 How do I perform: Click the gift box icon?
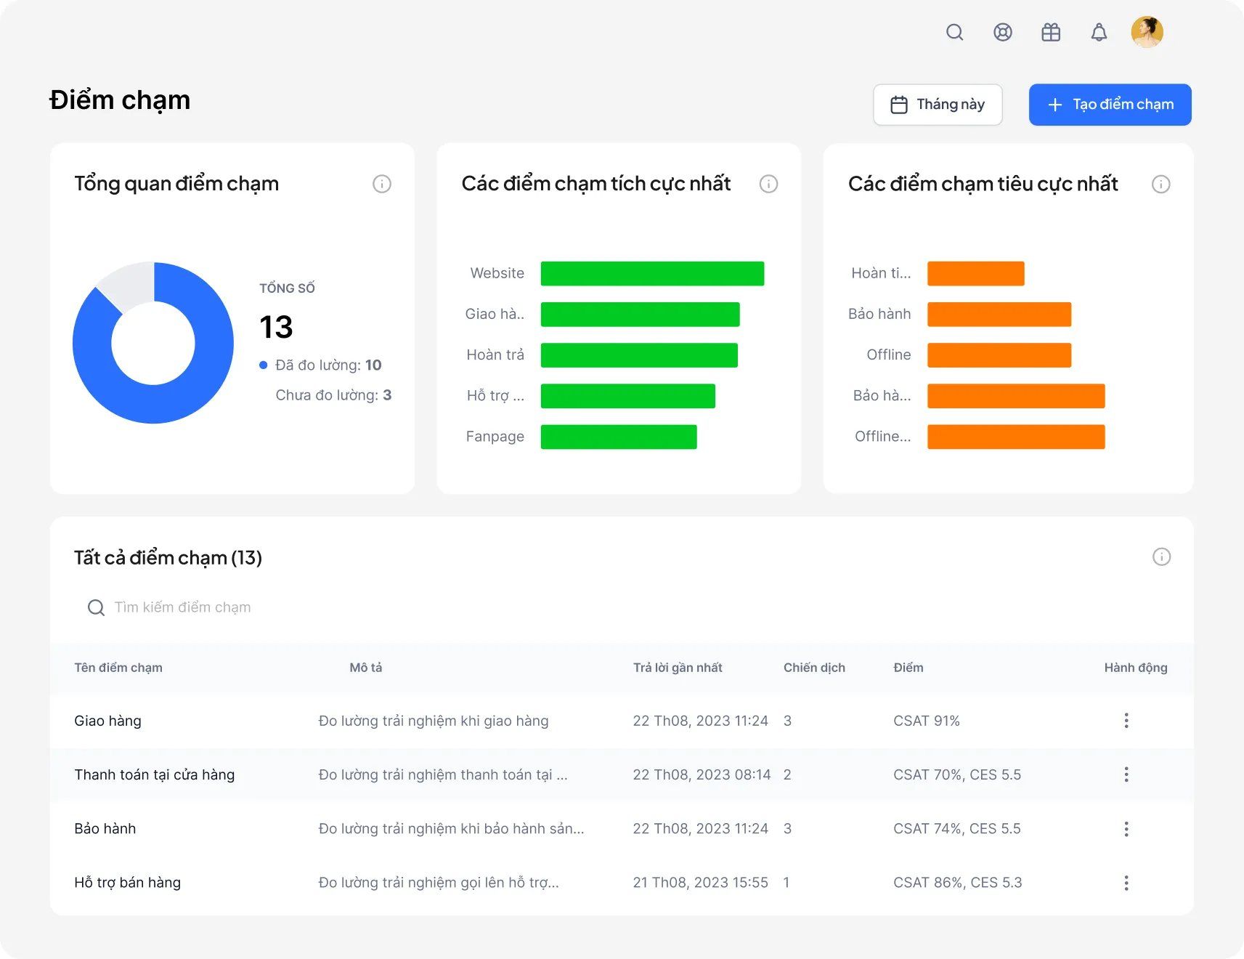[x=1051, y=32]
